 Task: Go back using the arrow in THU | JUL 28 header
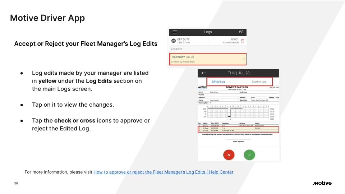point(204,73)
